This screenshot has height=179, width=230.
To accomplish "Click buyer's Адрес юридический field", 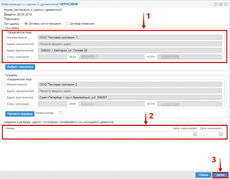I will (x=130, y=44).
